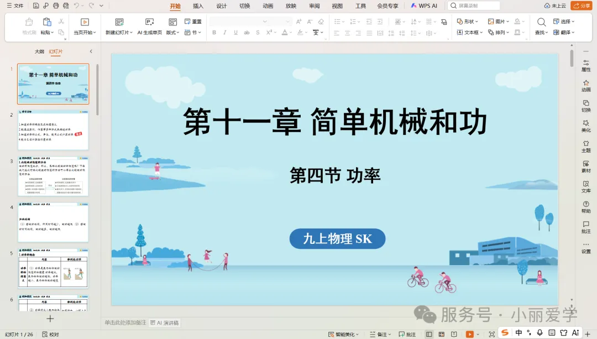This screenshot has height=339, width=597.
Task: Select slide 2 thumbnail
Action: coord(53,131)
